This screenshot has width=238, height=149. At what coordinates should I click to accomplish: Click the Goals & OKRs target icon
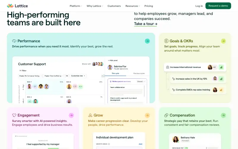point(166,41)
